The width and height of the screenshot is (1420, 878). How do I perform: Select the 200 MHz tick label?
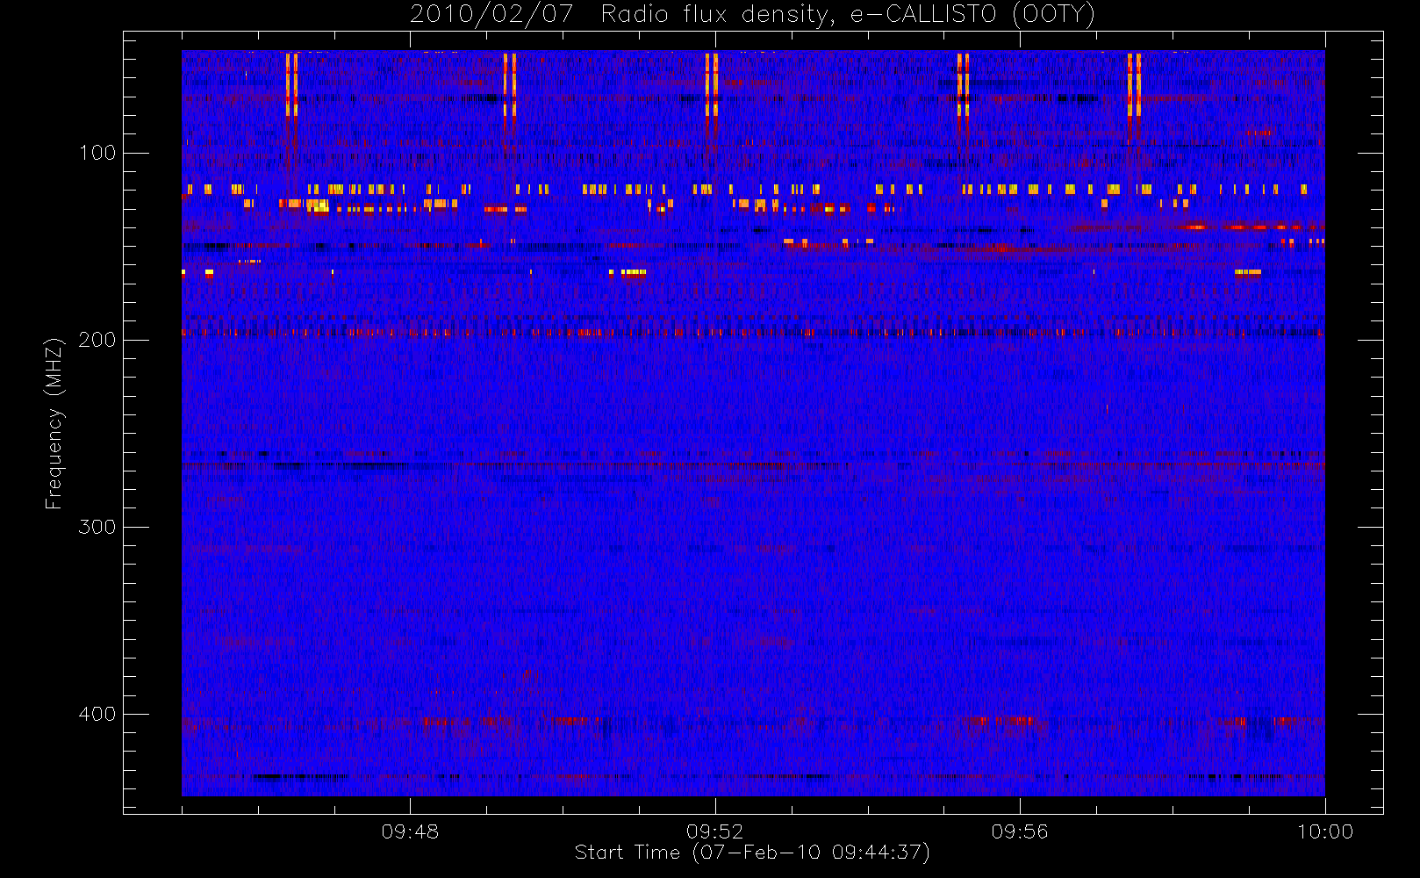point(97,340)
